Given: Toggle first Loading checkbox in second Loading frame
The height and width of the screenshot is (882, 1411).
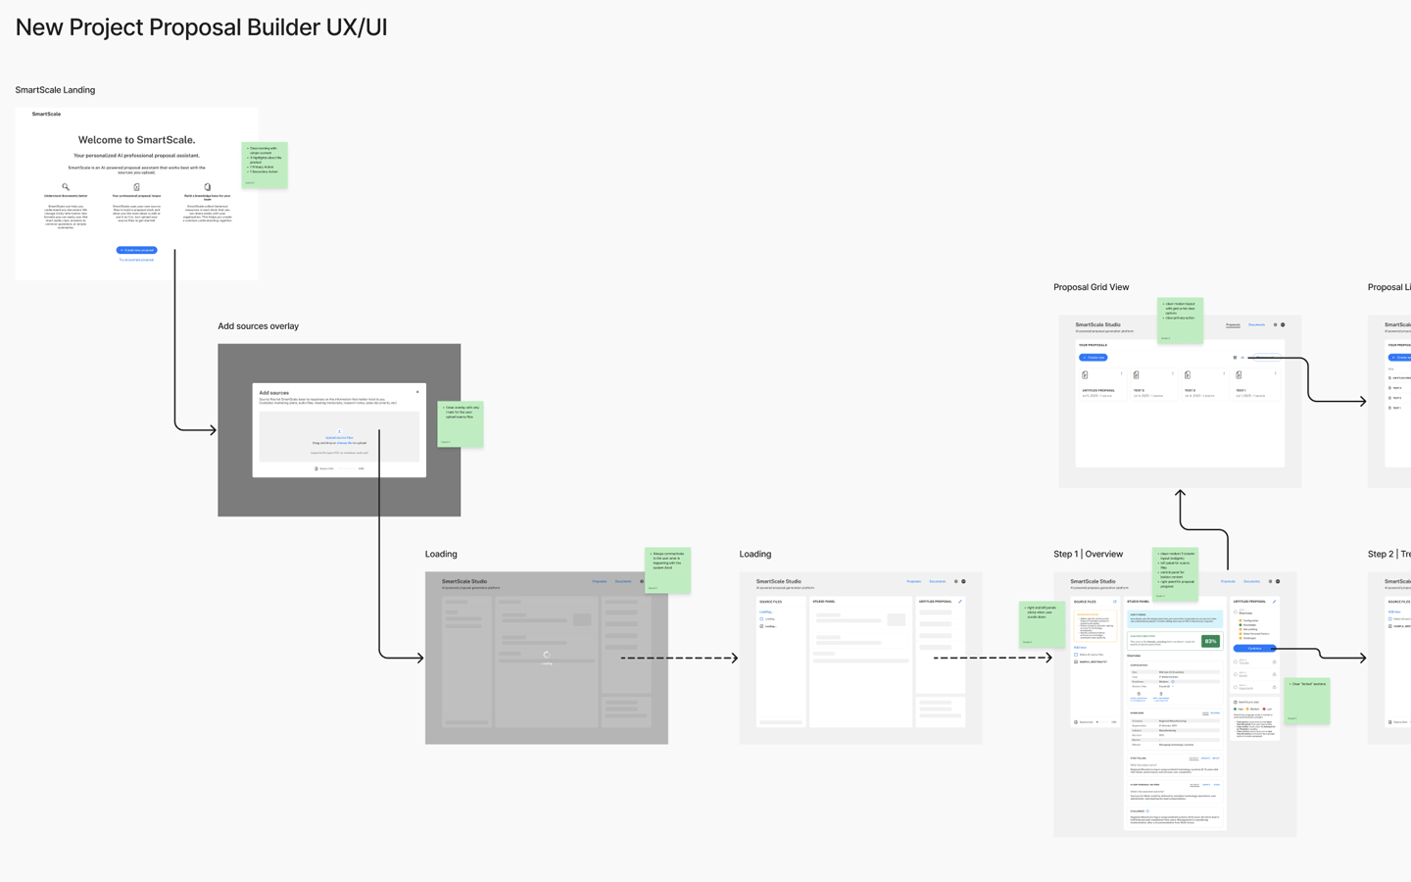Looking at the screenshot, I should pos(761,619).
